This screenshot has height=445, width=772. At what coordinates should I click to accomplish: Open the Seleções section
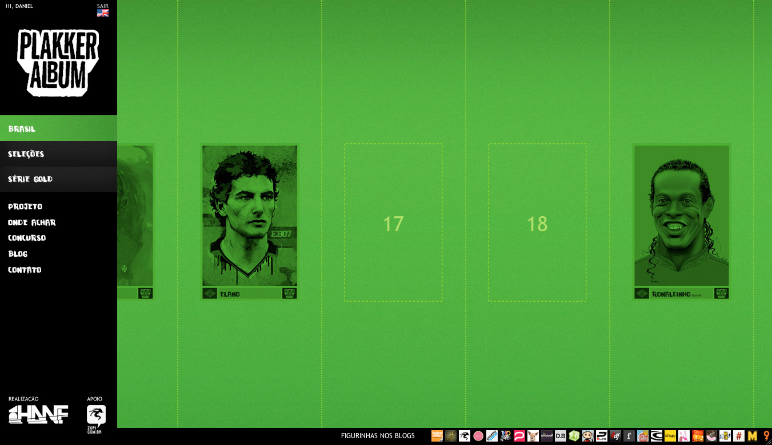[x=58, y=154]
